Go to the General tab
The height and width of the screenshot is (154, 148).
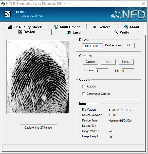click(x=102, y=27)
